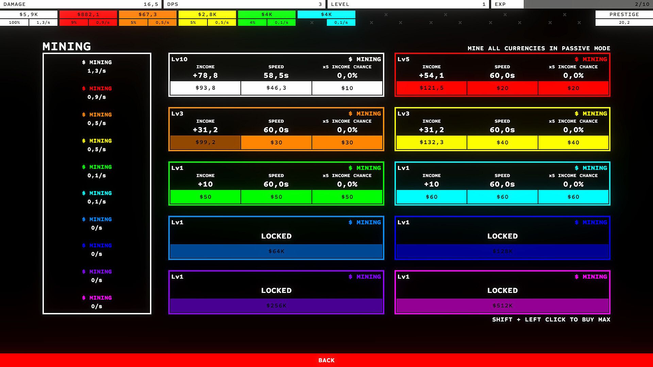
Task: Unlock dark blue mining for $128K
Action: point(502,251)
